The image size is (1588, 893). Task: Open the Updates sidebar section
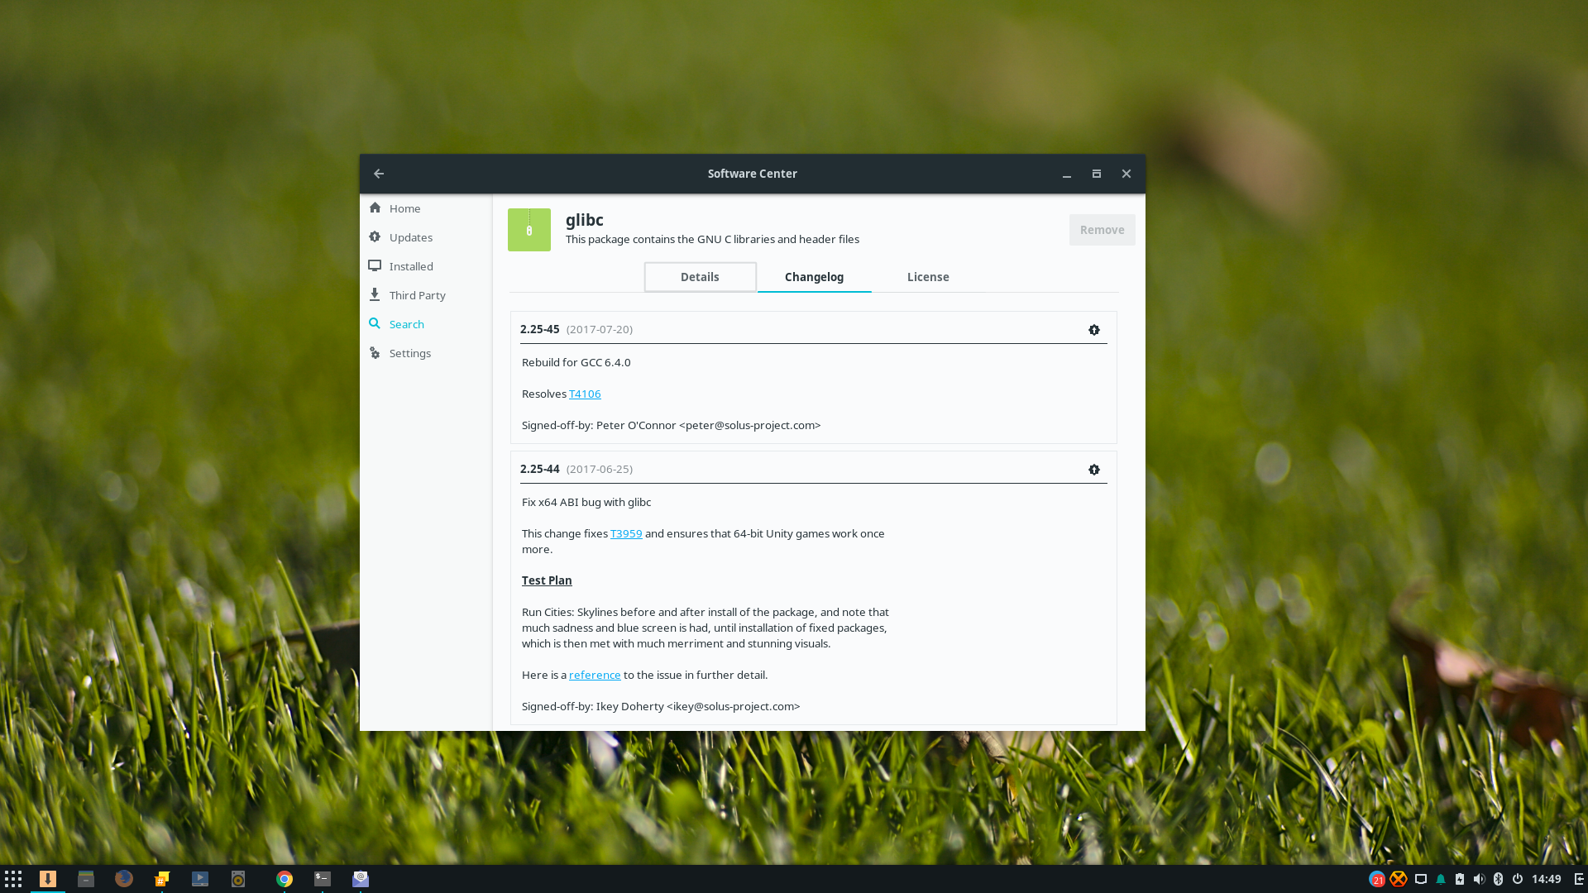426,237
